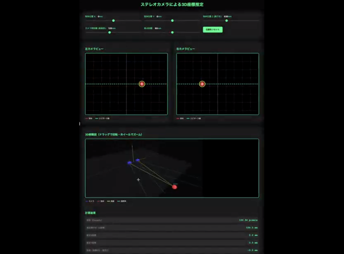
Task: Click the red sphere in the 3D view
Action: tap(174, 187)
